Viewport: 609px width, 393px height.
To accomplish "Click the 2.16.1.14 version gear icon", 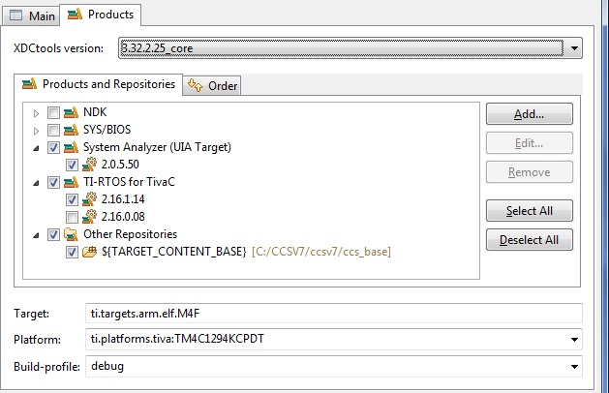I will tap(89, 199).
